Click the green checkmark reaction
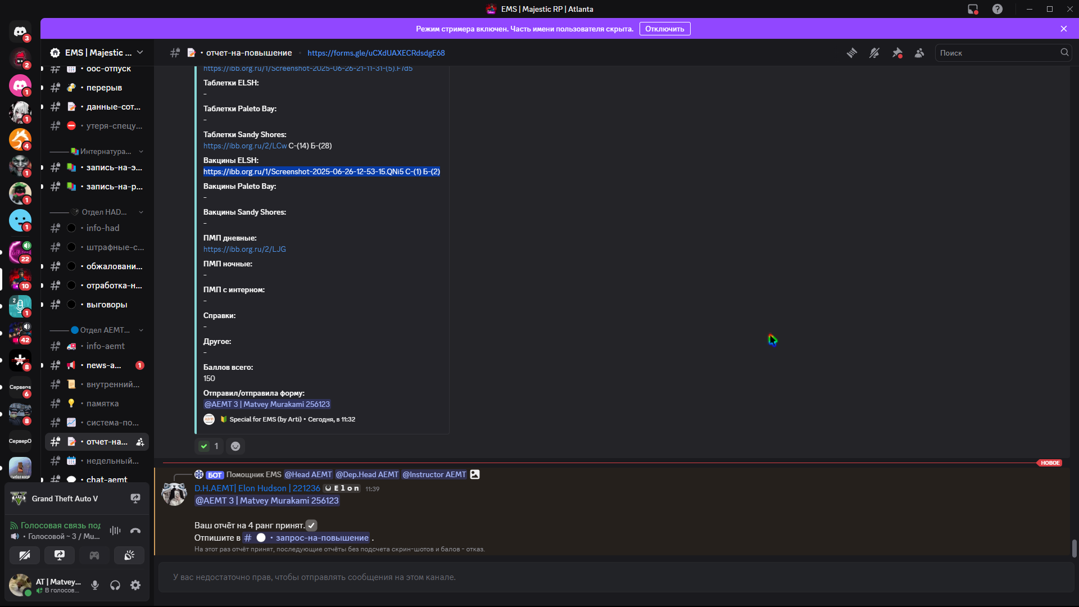Image resolution: width=1079 pixels, height=607 pixels. tap(209, 446)
